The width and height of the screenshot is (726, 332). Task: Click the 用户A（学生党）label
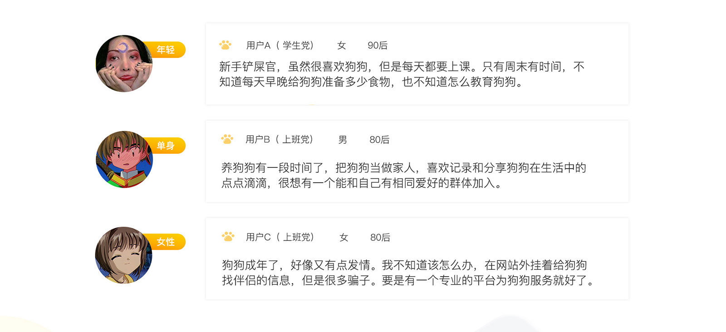click(280, 45)
